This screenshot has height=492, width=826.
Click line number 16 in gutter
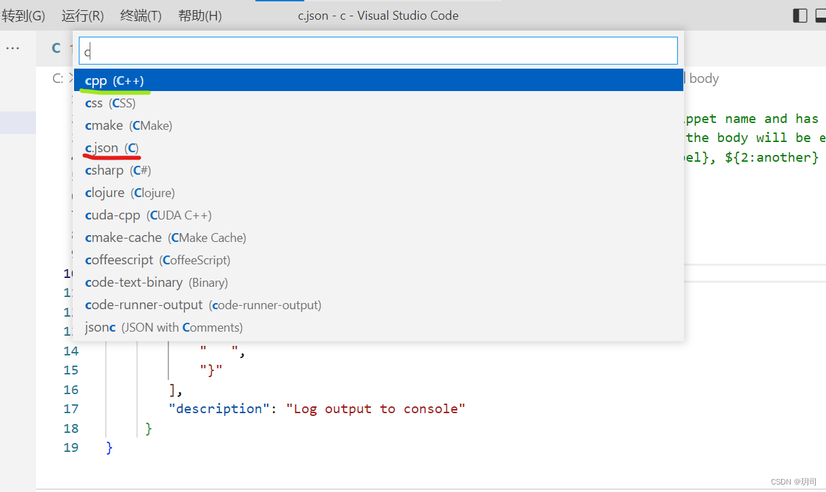pyautogui.click(x=71, y=390)
